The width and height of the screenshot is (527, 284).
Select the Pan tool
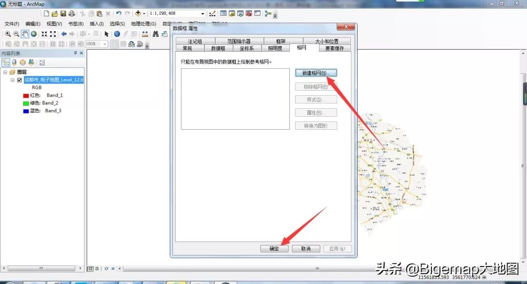point(26,34)
